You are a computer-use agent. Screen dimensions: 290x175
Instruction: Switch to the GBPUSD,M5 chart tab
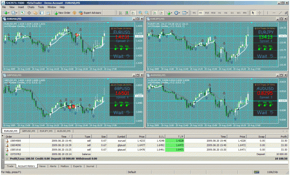29,131
